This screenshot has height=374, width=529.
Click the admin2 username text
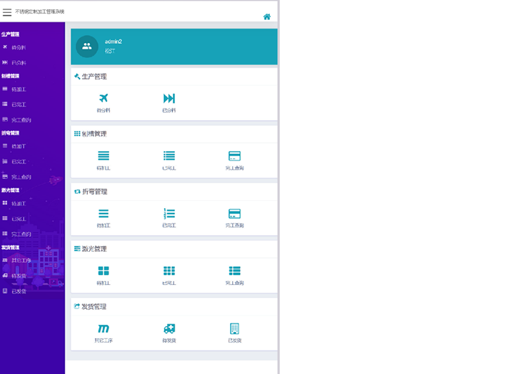pyautogui.click(x=113, y=42)
